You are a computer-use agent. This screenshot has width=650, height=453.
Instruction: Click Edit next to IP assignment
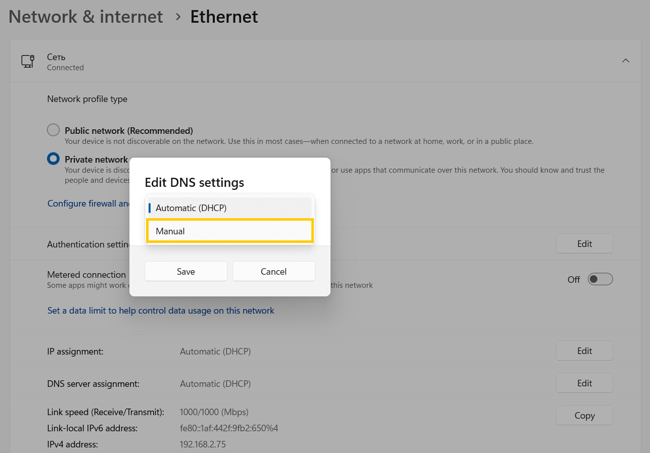(584, 351)
